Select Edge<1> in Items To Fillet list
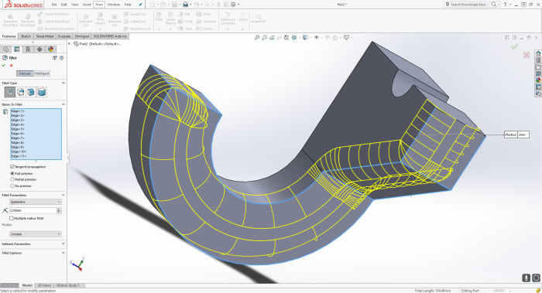The image size is (542, 293). pos(18,111)
